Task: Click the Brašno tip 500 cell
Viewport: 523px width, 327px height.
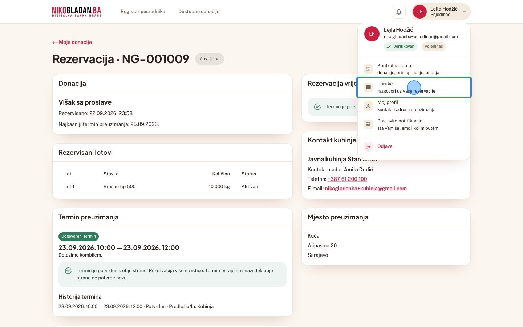Action: click(x=119, y=187)
